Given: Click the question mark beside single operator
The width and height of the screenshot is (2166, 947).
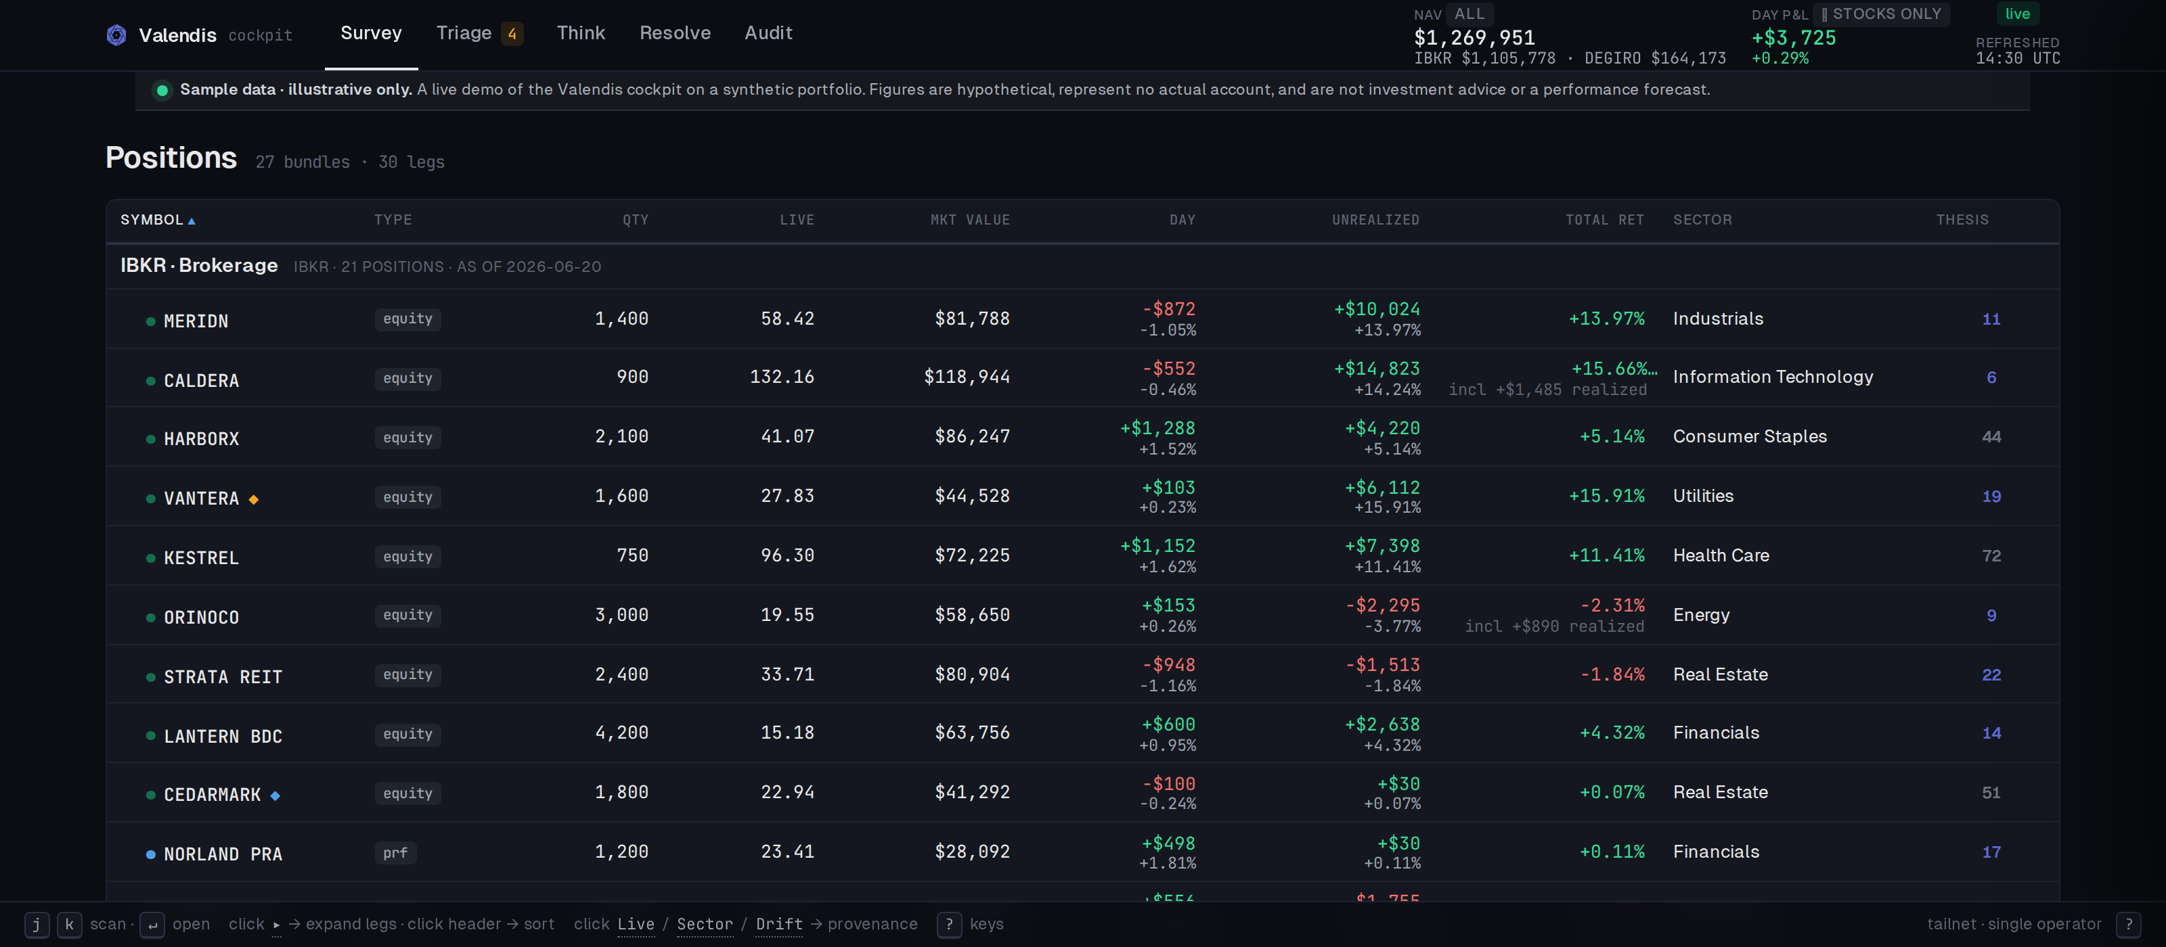Looking at the screenshot, I should (2127, 924).
